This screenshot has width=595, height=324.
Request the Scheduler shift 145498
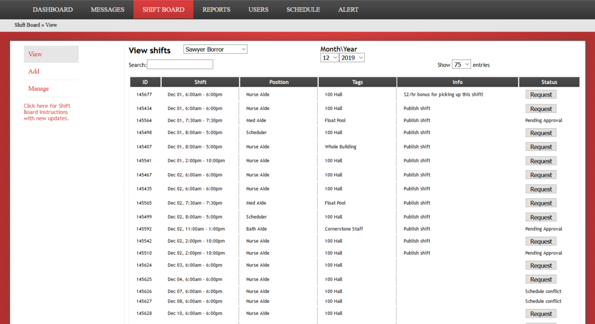point(540,133)
